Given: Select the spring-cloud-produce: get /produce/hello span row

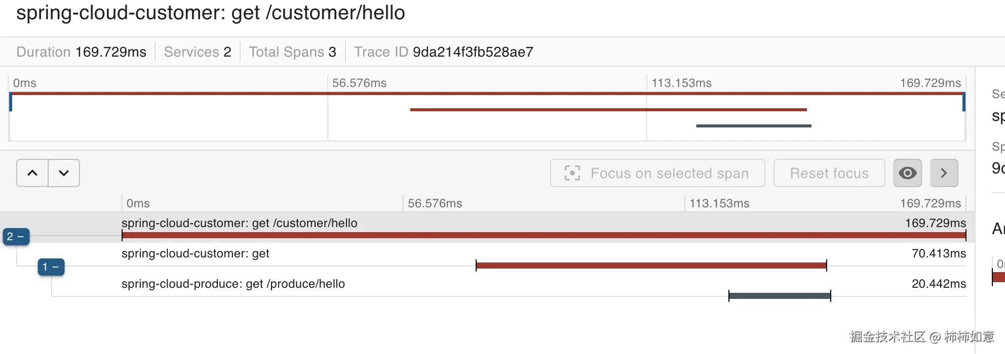Looking at the screenshot, I should (233, 284).
